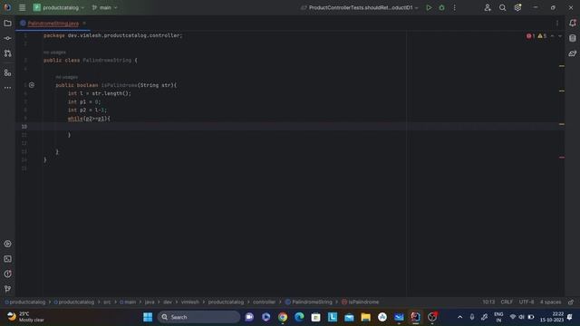Open the AI Assistant tool window on the right sidebar
Screen dimensions: 580x326
[x=572, y=53]
